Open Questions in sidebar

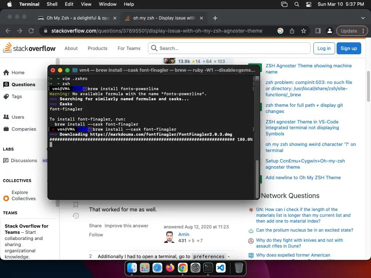pyautogui.click(x=20, y=84)
